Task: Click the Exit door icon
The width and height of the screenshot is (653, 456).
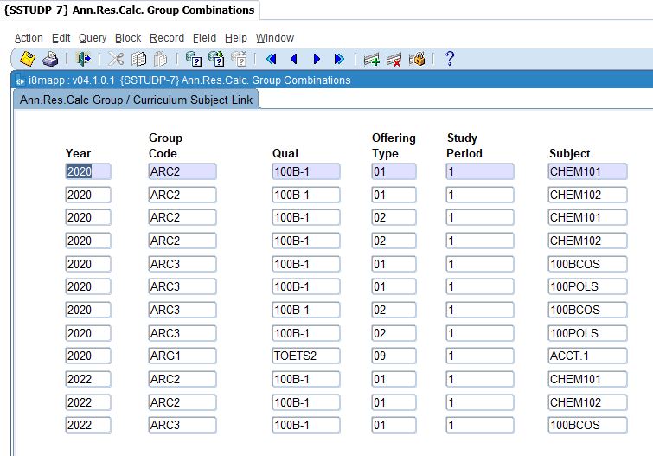Action: click(x=83, y=59)
